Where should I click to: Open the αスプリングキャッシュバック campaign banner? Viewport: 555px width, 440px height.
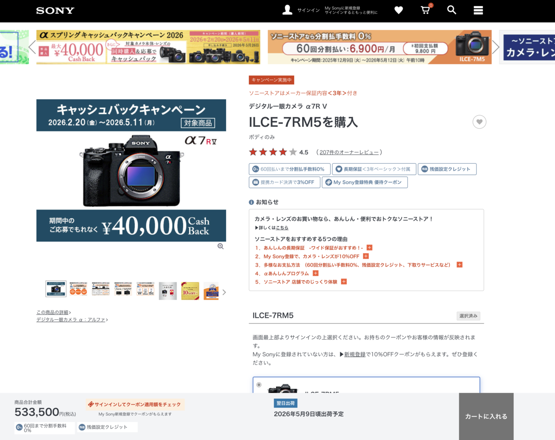tap(148, 47)
